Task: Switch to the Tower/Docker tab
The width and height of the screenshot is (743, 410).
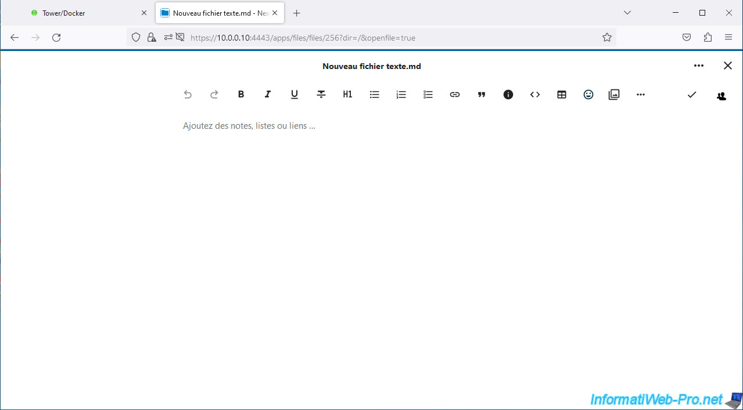Action: (81, 13)
